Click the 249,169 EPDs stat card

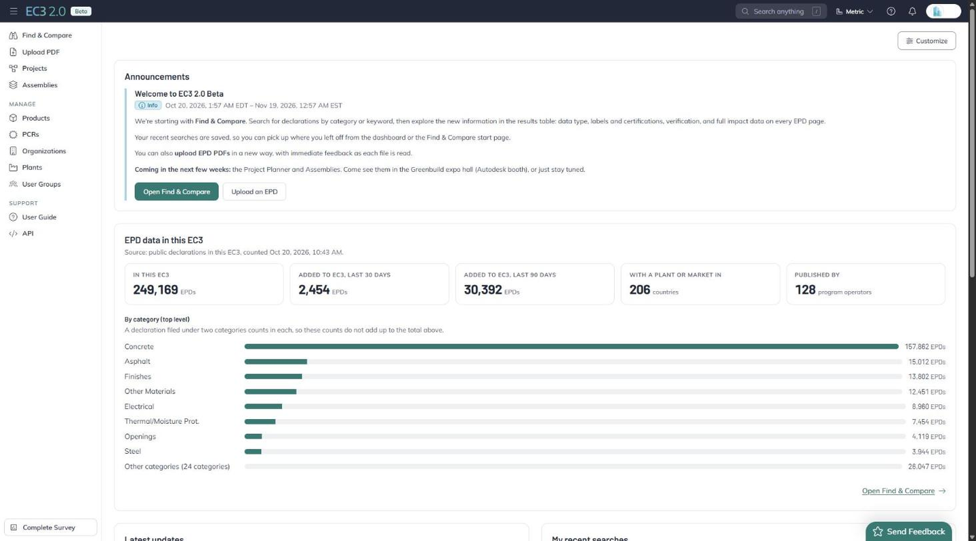click(204, 284)
